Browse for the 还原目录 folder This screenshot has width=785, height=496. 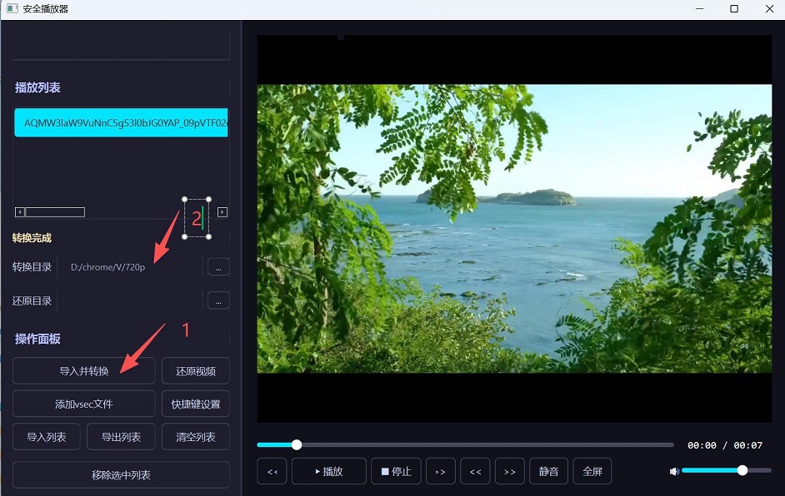(x=217, y=300)
